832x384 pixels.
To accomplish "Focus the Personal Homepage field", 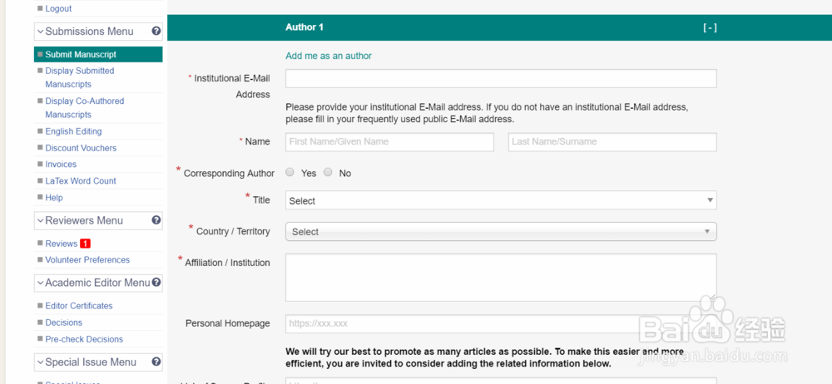I will [501, 323].
